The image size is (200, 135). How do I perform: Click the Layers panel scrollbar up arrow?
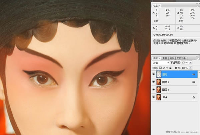tap(199, 72)
